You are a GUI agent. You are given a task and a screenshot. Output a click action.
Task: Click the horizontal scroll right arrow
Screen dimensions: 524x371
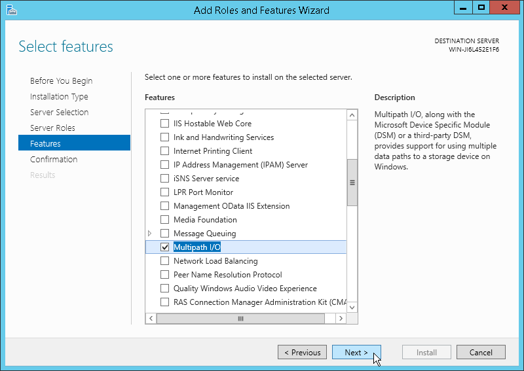click(341, 318)
